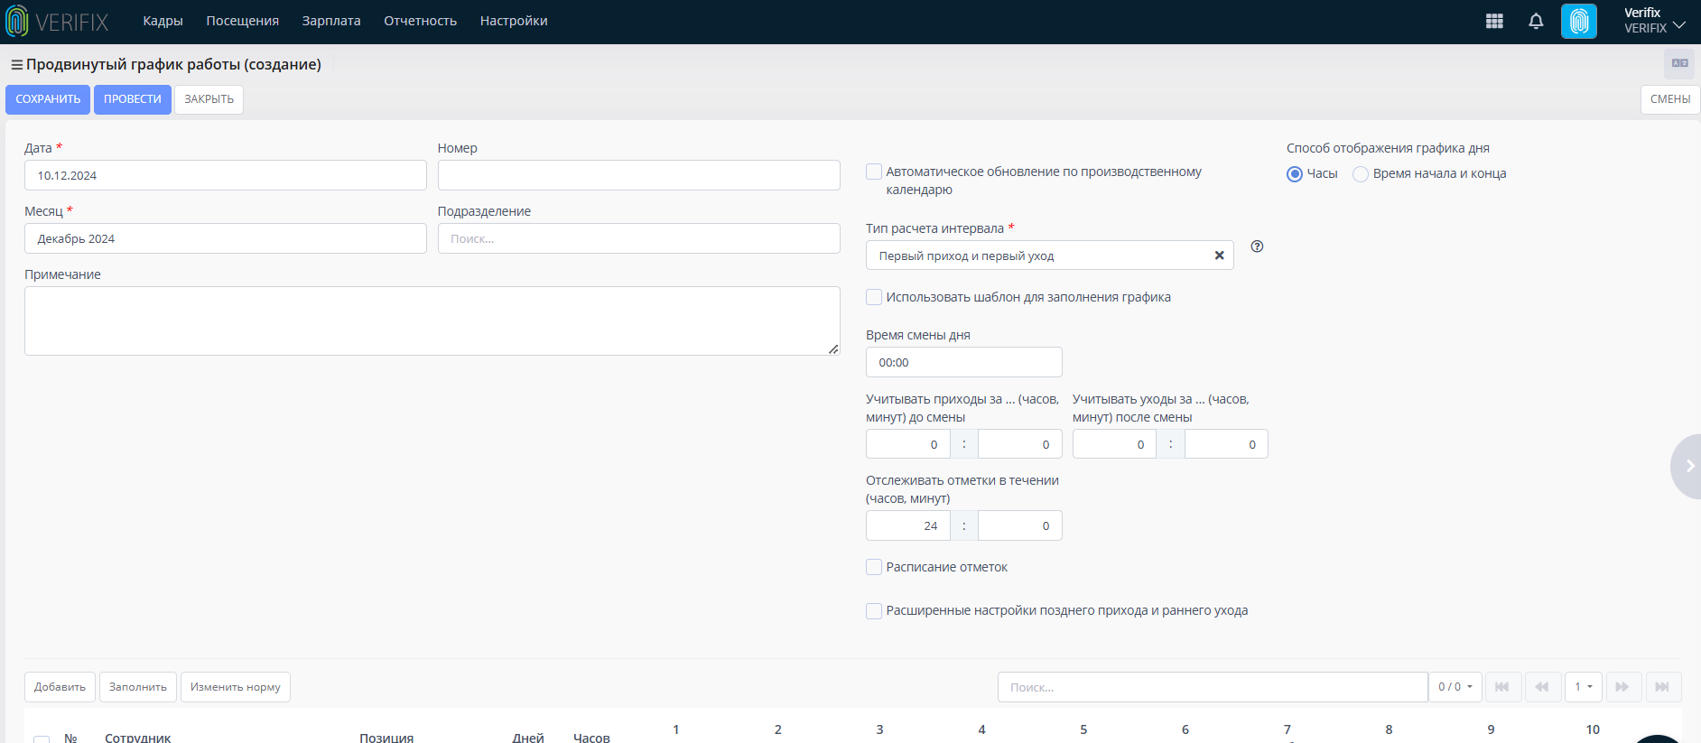This screenshot has height=743, width=1701.
Task: Click the Дней column header
Action: pyautogui.click(x=528, y=738)
